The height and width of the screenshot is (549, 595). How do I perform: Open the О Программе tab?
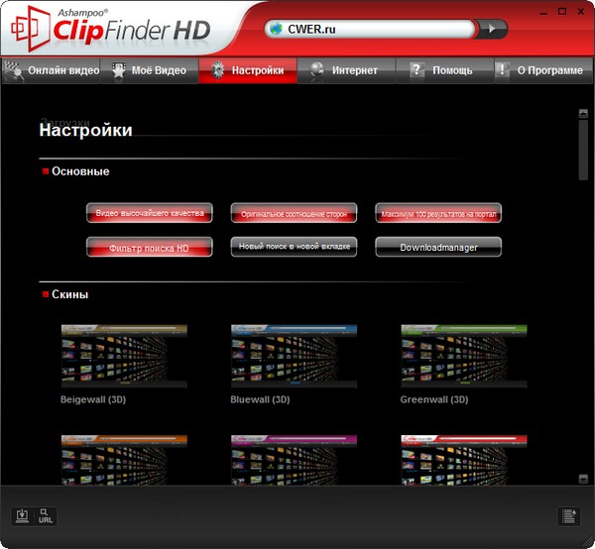pyautogui.click(x=541, y=70)
